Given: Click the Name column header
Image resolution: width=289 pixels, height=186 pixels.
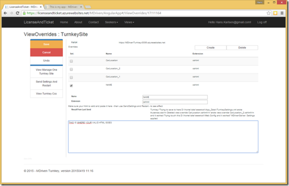Looking at the screenshot, I should click(x=108, y=54).
